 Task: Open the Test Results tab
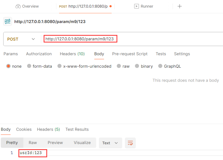point(77,129)
